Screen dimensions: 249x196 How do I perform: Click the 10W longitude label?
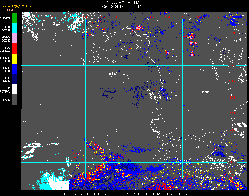[86, 17]
